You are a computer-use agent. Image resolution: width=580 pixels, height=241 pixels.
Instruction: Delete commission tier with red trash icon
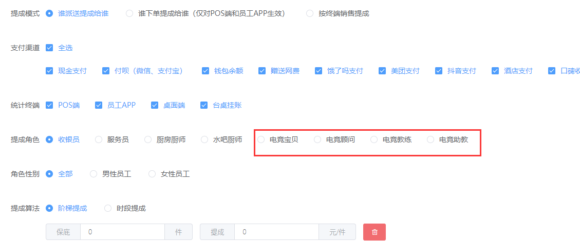(x=375, y=232)
